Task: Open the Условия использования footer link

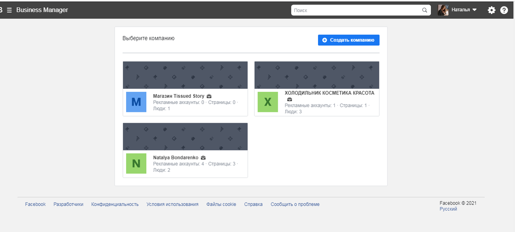Action: (173, 205)
